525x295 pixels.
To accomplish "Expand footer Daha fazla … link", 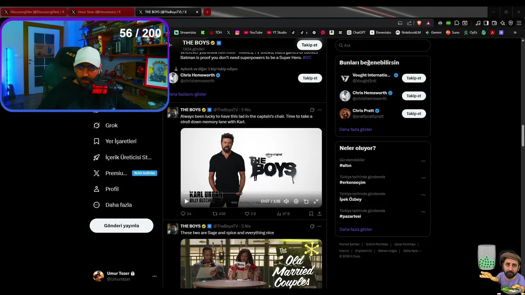I will pos(412,251).
